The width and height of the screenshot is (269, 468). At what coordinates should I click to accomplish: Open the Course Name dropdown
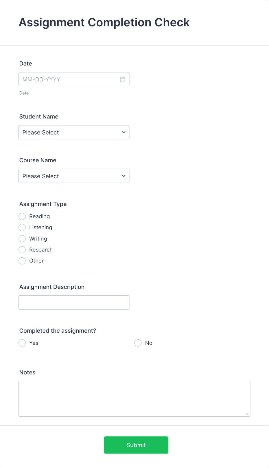(x=74, y=176)
